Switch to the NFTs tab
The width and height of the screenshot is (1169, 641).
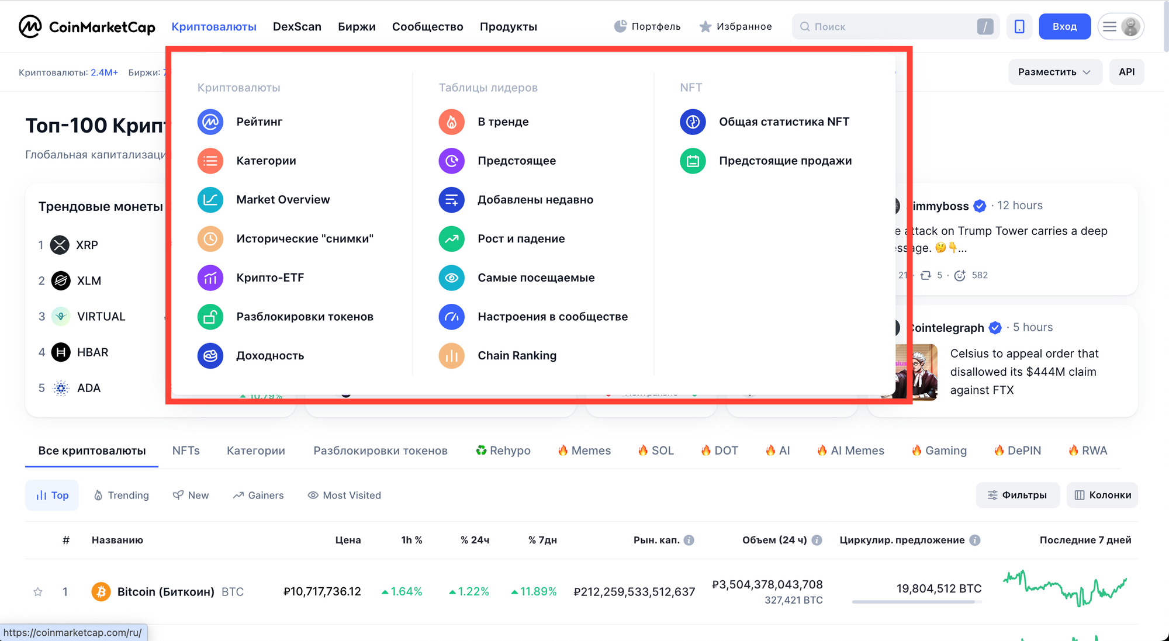click(186, 451)
